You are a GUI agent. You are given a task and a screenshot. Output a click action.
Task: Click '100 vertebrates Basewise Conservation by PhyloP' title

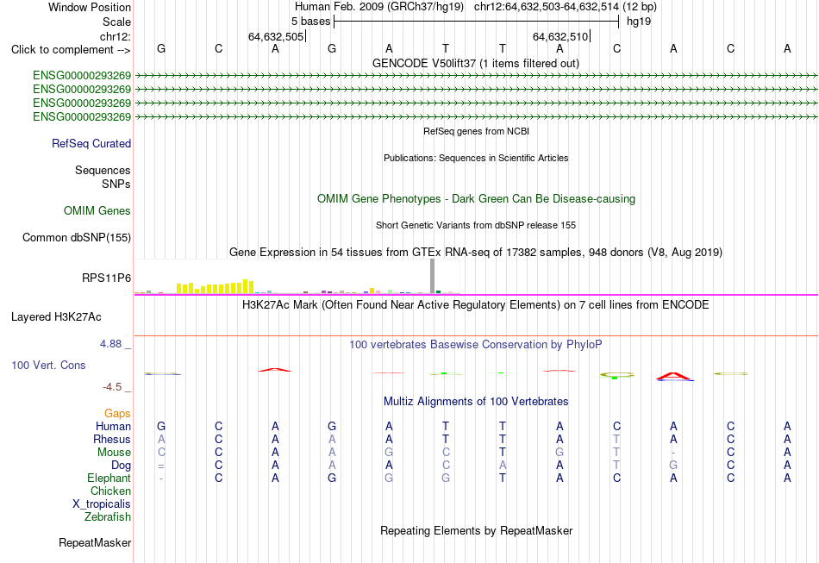(x=476, y=344)
